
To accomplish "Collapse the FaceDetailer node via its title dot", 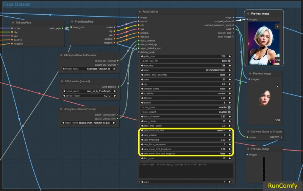I will point(139,12).
